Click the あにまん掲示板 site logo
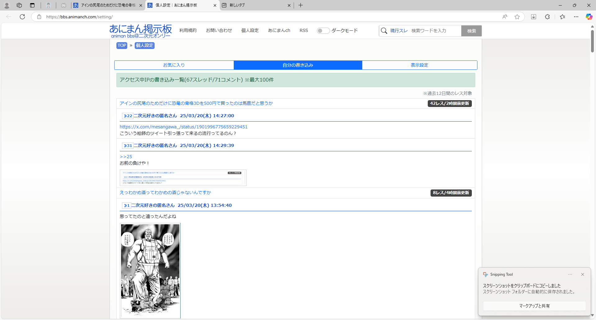This screenshot has height=320, width=596. [x=141, y=31]
